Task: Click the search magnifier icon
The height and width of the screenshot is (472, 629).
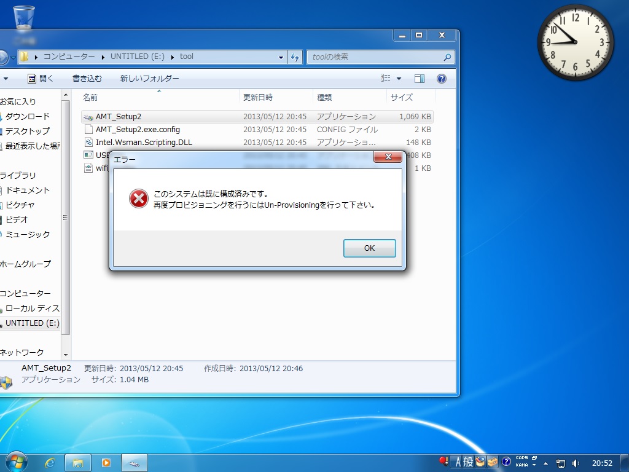Action: [x=447, y=57]
